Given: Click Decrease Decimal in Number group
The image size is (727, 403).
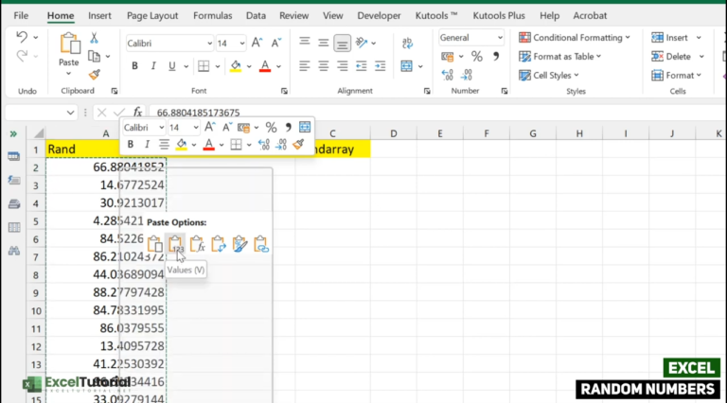Looking at the screenshot, I should (467, 75).
